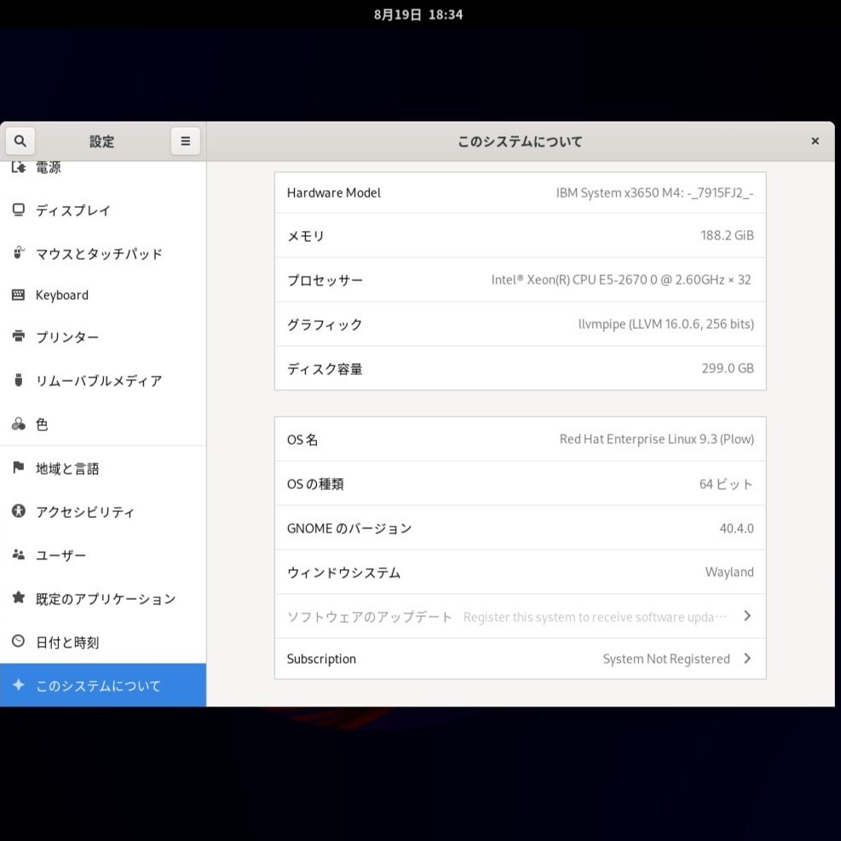The width and height of the screenshot is (841, 841).
Task: Click Register this system to receive updates
Action: (595, 617)
